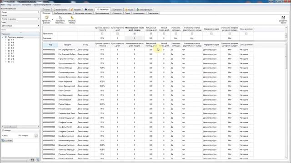The height and width of the screenshot is (163, 291).
Task: Click the cart icon next to A-C
Action: point(9,45)
